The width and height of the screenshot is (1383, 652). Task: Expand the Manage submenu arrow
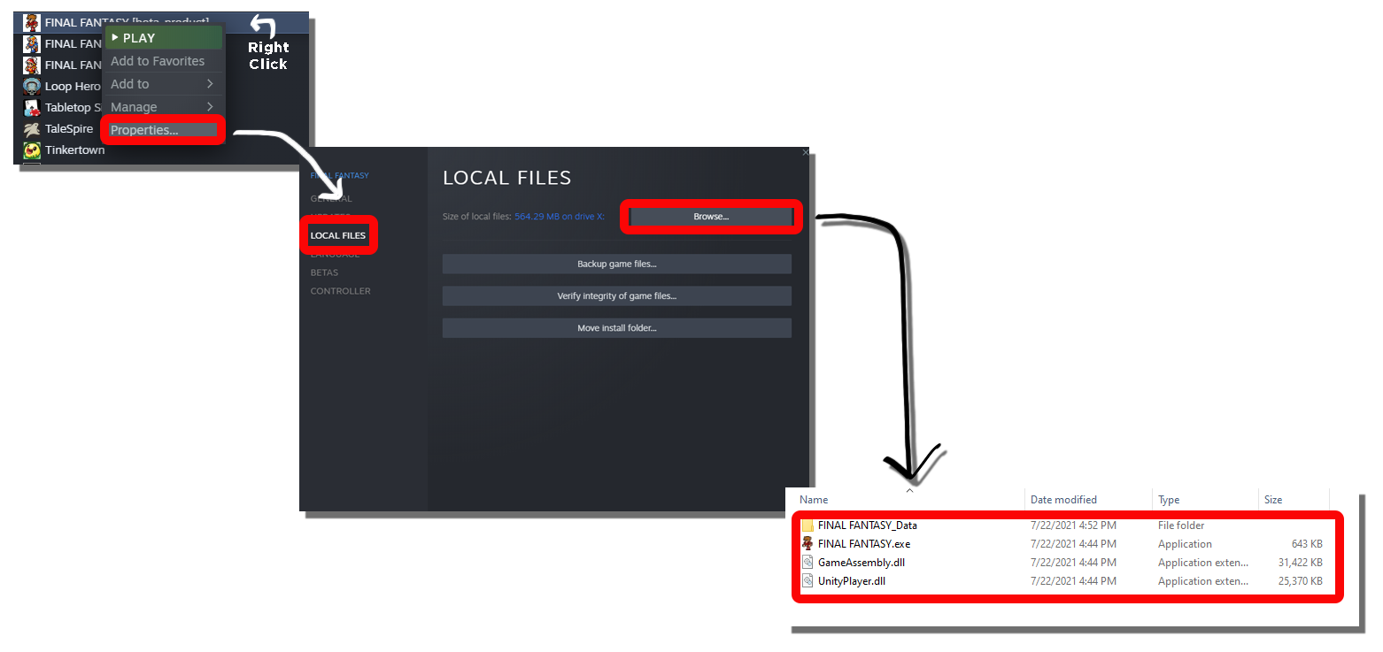[210, 107]
